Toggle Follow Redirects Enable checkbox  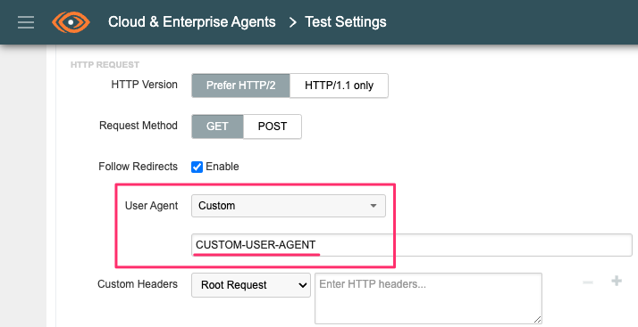197,167
